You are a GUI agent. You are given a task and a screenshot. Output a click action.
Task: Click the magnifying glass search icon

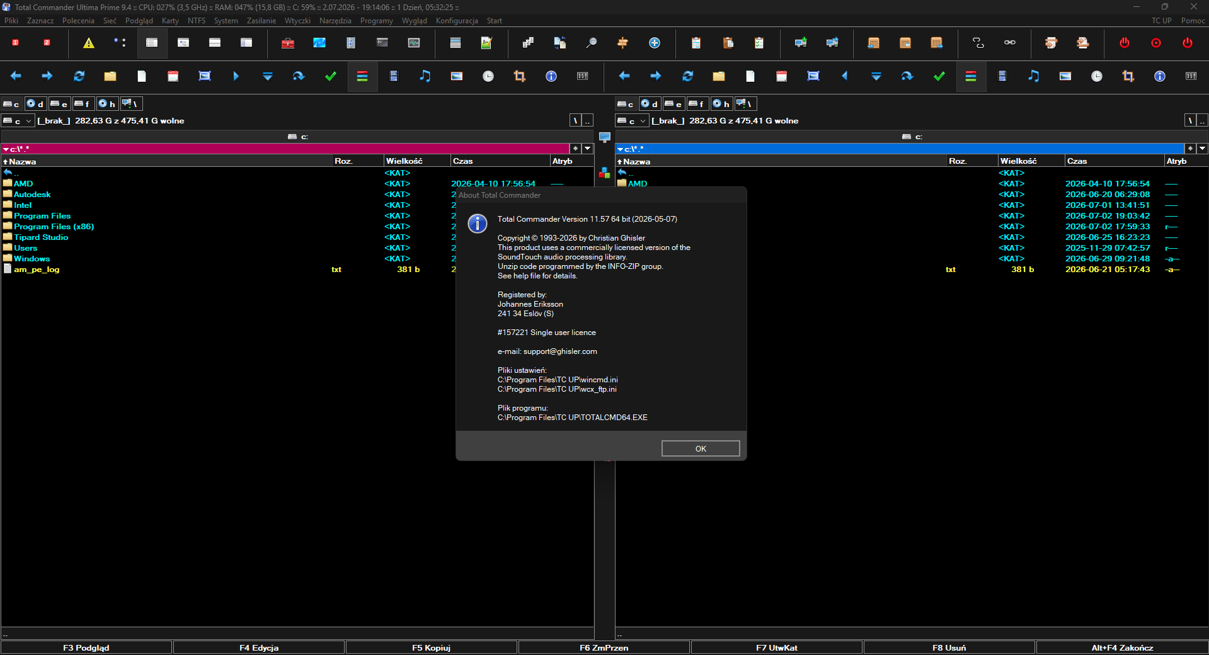click(x=592, y=43)
